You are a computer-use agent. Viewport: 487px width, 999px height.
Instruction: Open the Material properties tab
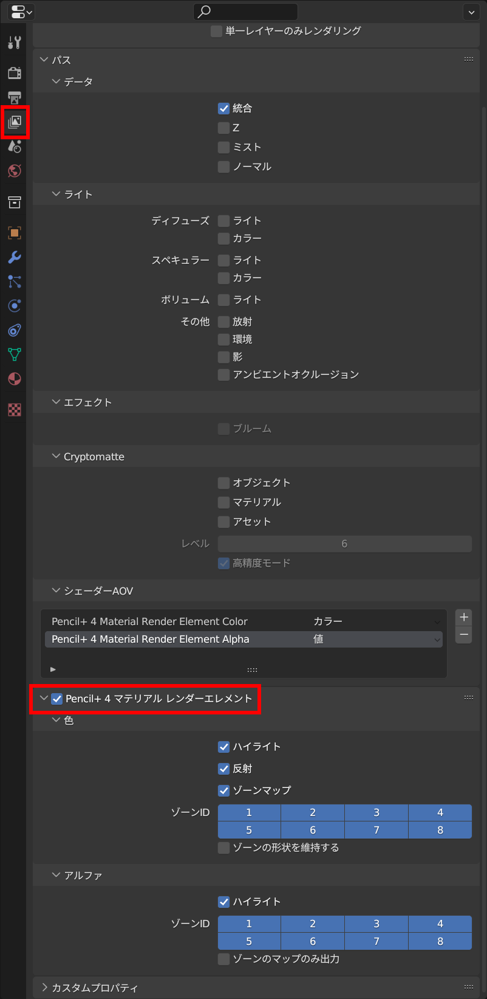coord(15,379)
